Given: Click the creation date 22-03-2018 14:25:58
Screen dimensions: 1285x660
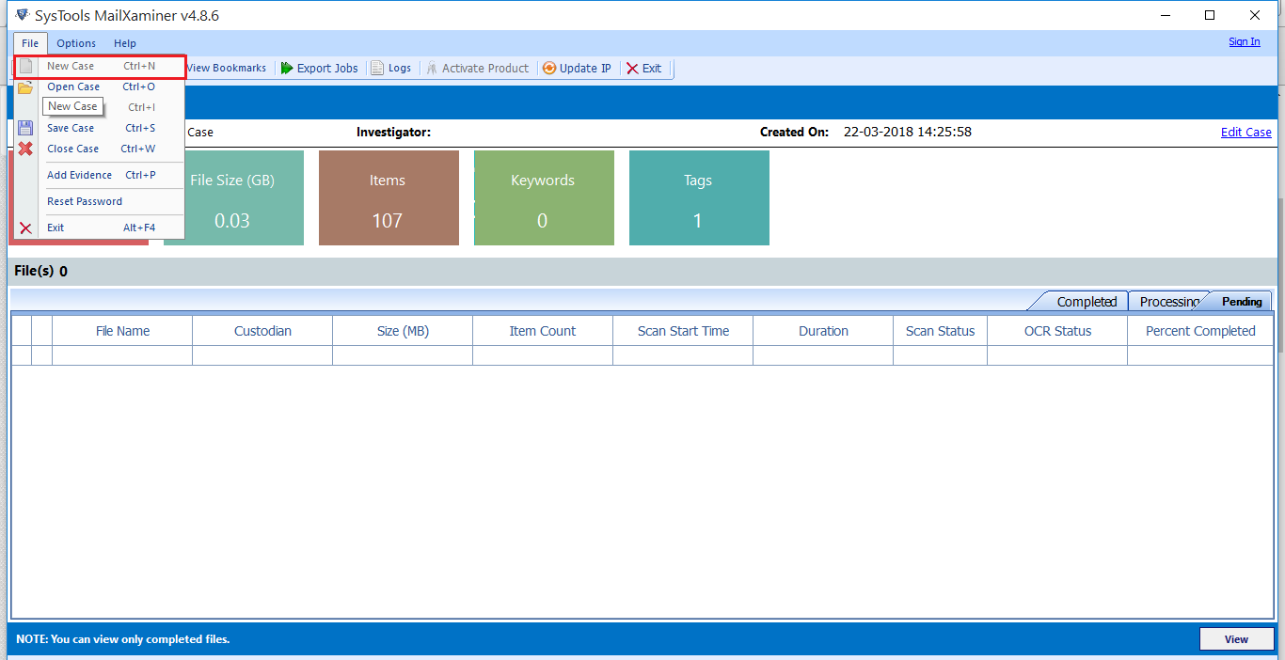Looking at the screenshot, I should pos(908,132).
